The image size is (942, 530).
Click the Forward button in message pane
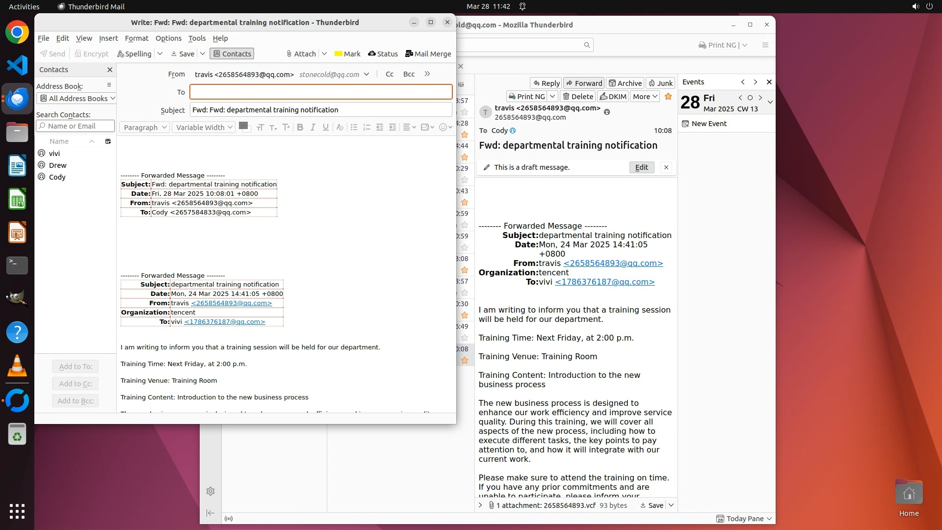[584, 83]
